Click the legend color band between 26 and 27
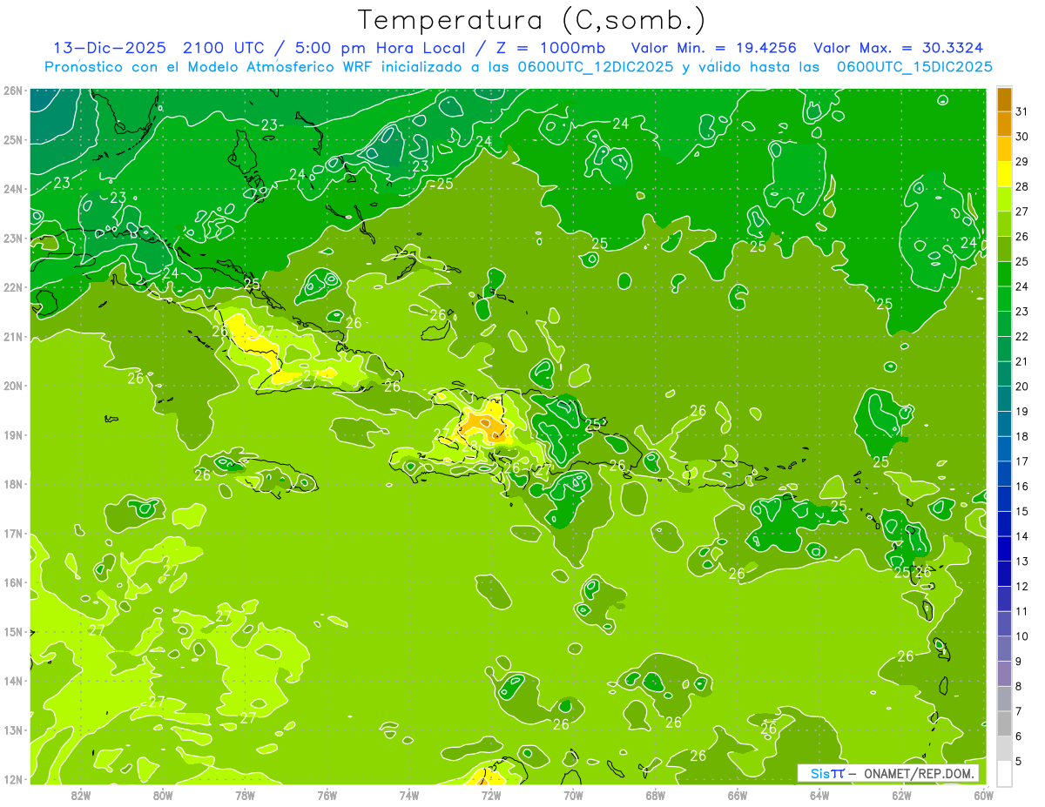 point(1004,224)
